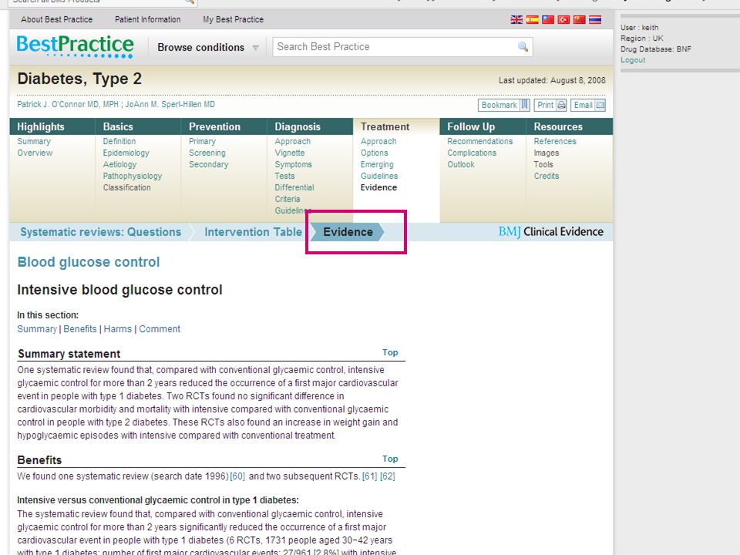Screen dimensions: 740x555
Task: Open the Differential link
Action: coord(294,187)
